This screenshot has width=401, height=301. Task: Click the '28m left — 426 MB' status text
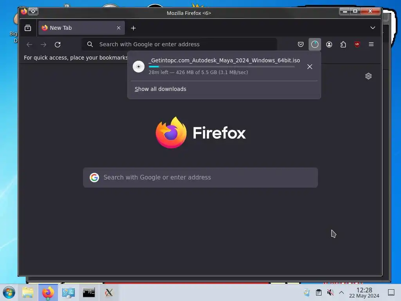(x=198, y=73)
